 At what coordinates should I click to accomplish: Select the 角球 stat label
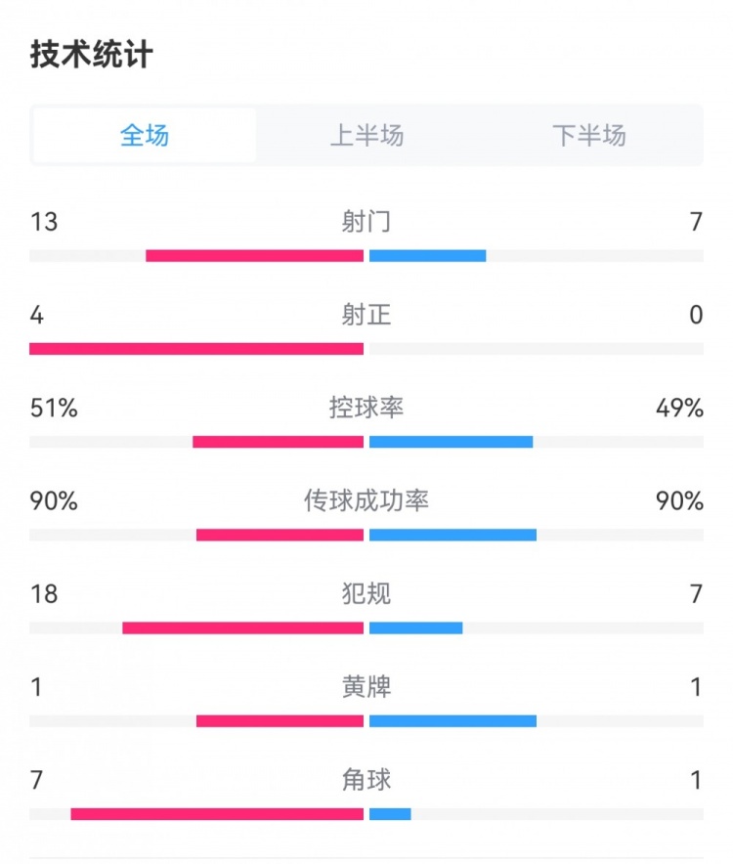click(366, 780)
